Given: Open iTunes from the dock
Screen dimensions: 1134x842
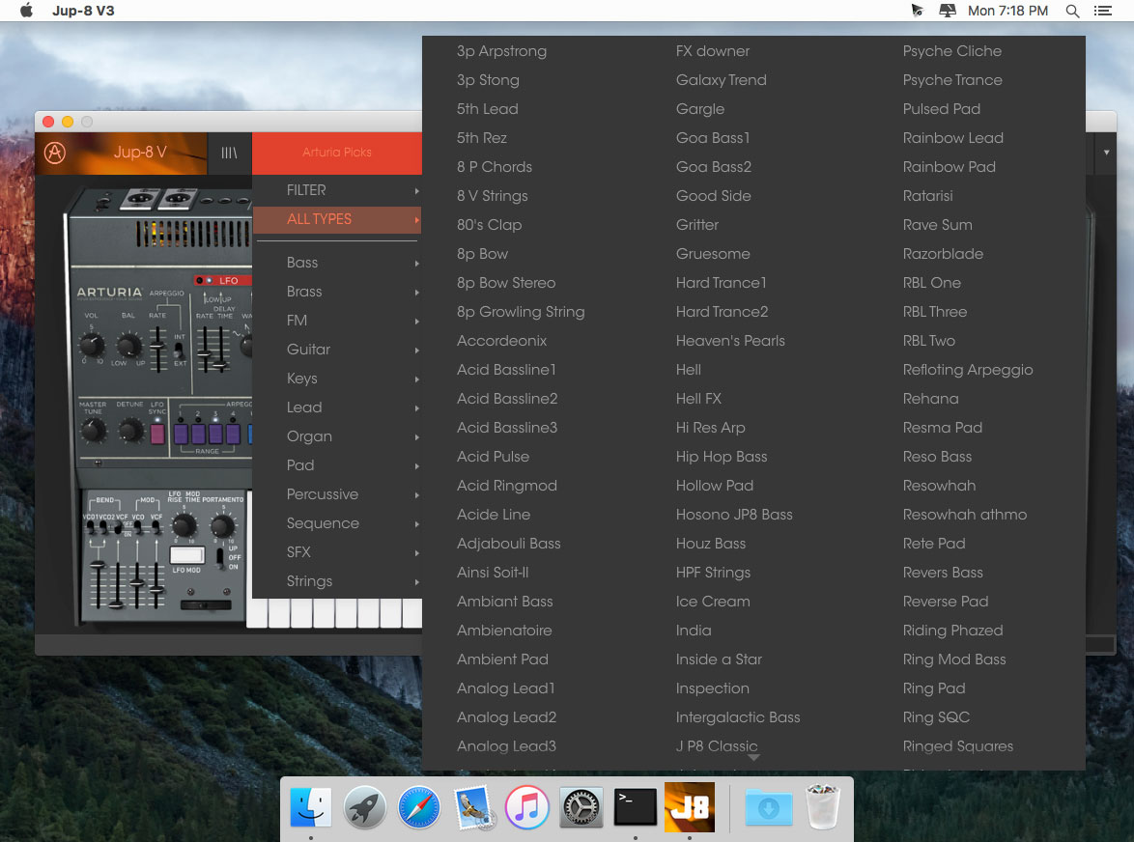Looking at the screenshot, I should coord(526,806).
